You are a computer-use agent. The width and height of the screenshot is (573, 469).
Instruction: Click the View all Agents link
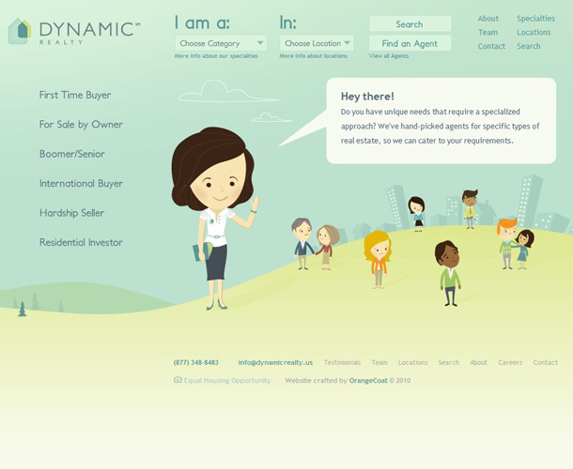[x=389, y=56]
